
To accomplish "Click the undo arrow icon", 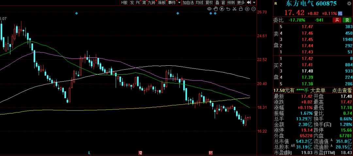I will 228,9.
